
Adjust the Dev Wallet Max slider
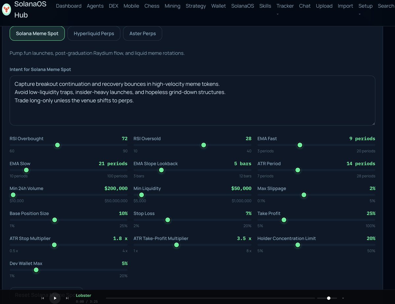[68, 270]
